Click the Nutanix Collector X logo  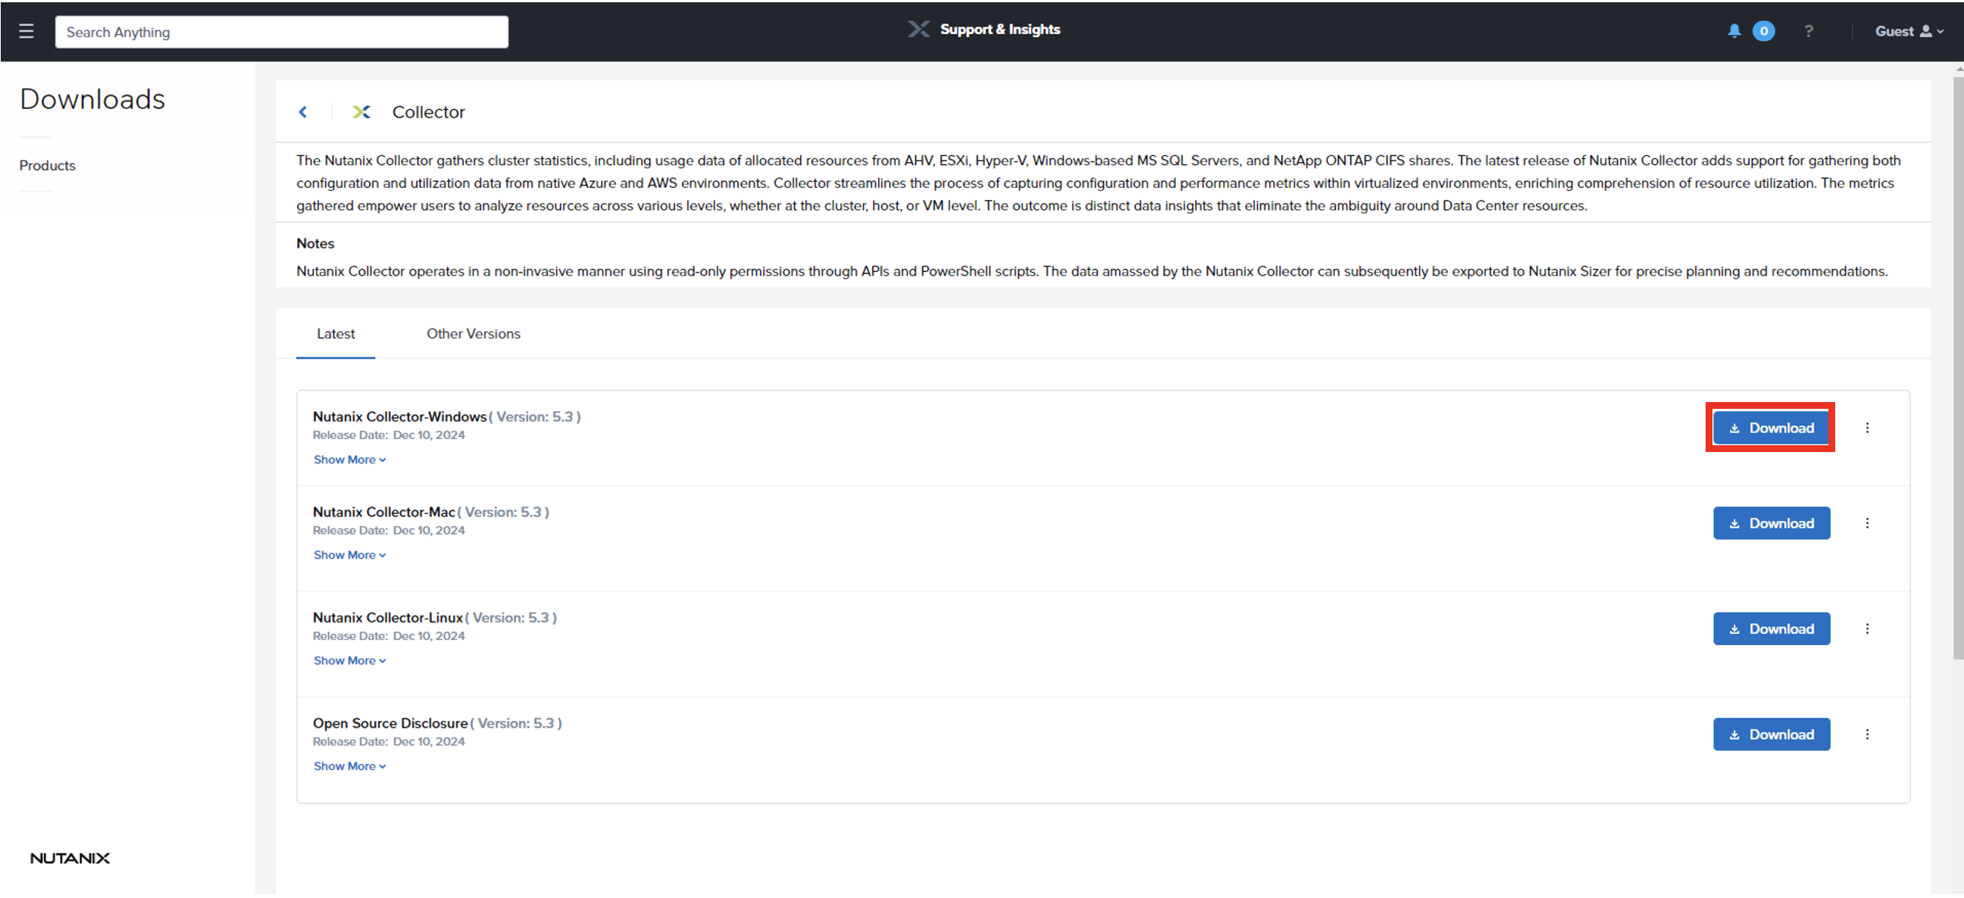[361, 112]
